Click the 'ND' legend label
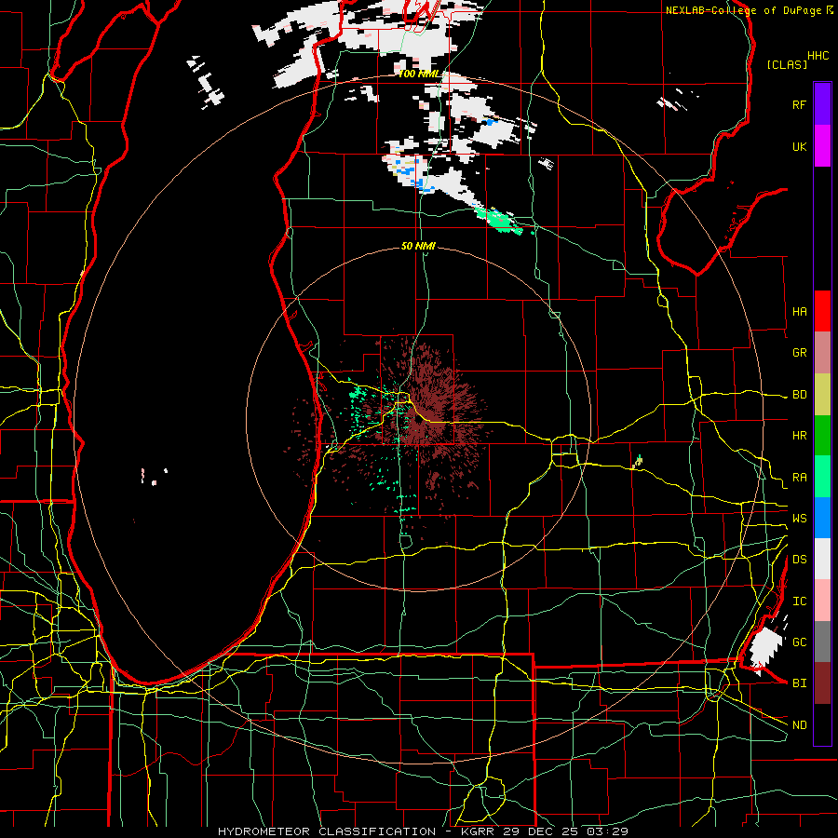The image size is (838, 838). tap(799, 725)
